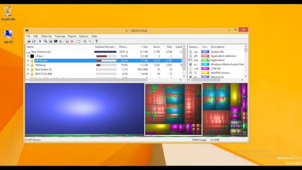This screenshot has width=302, height=170.
Task: Click the Application extension description text
Action: coord(223,56)
